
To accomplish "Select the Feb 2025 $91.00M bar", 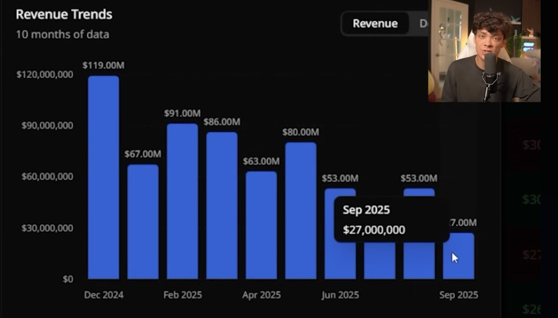I will pos(182,201).
